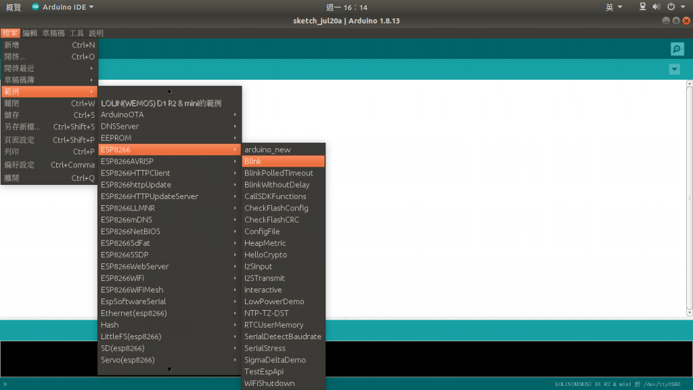693x390 pixels.
Task: Open the volume control icon
Action: pos(656,7)
